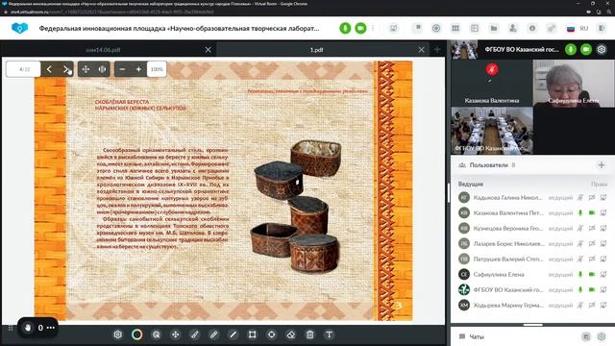615x346 pixels.
Task: Select Патрушев Валерий in the user list
Action: click(532, 259)
